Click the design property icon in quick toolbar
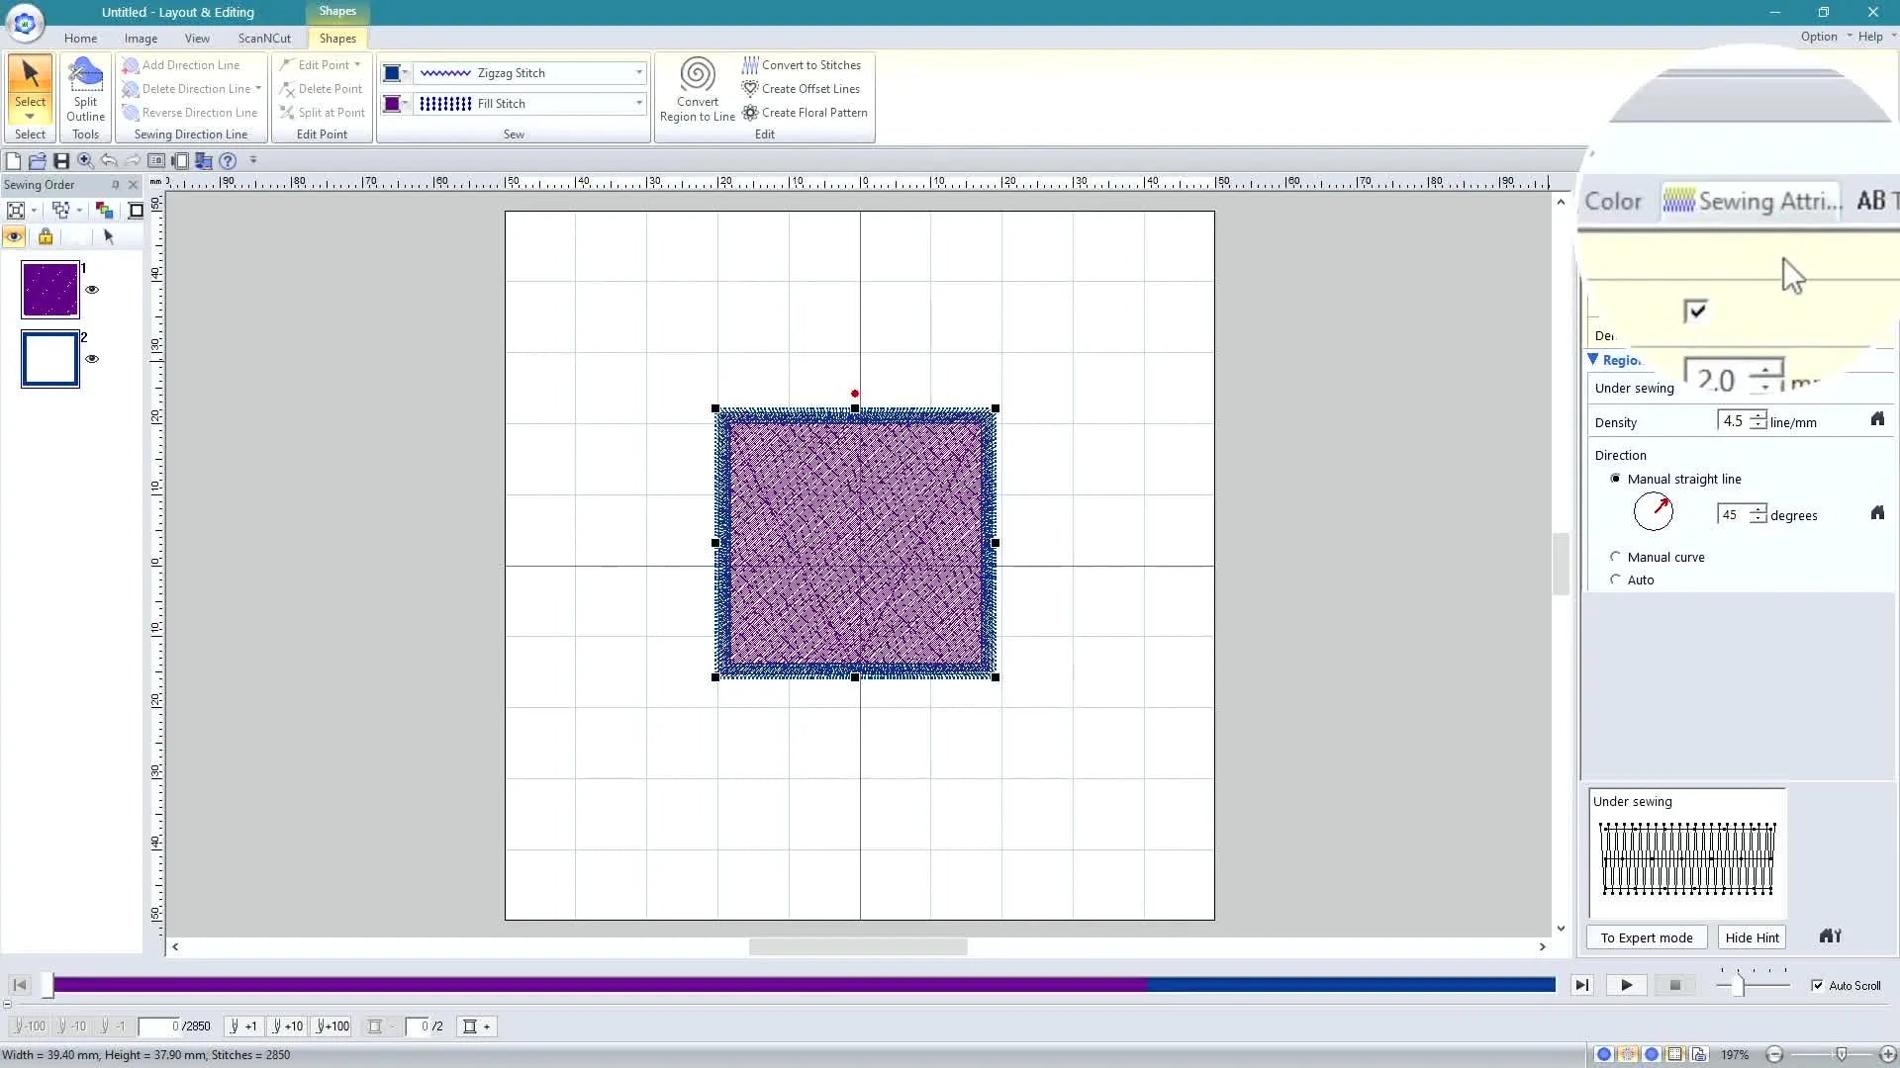 (x=156, y=160)
